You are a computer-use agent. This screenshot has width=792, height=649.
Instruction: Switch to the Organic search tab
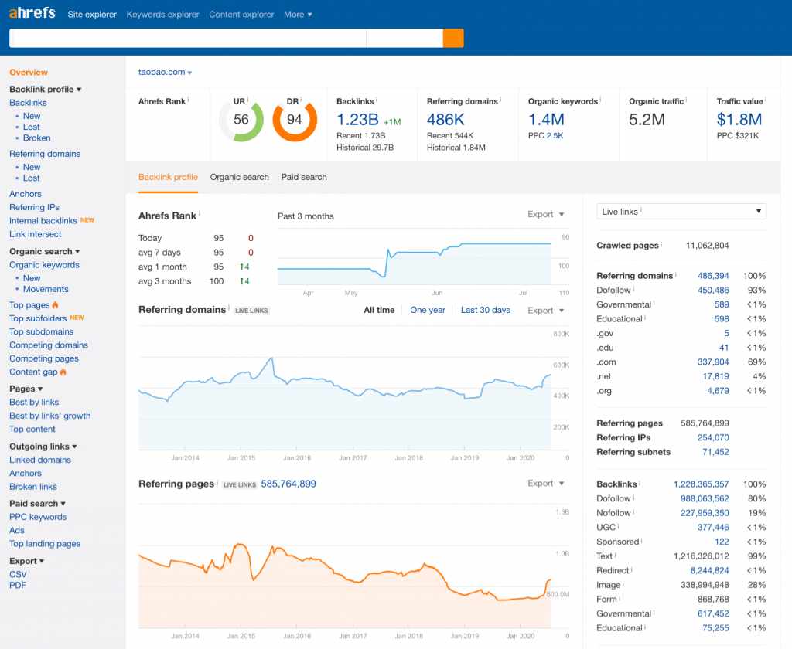[240, 177]
